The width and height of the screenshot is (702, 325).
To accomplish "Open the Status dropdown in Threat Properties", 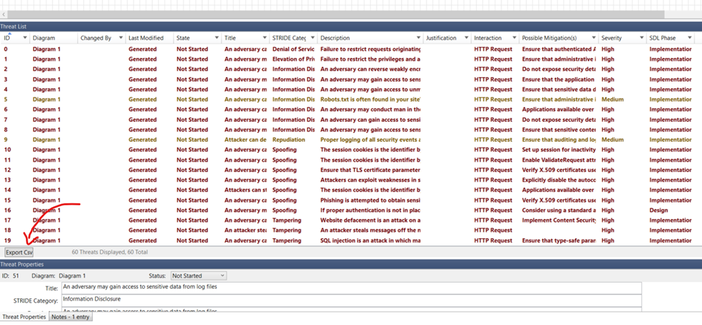I will (198, 276).
